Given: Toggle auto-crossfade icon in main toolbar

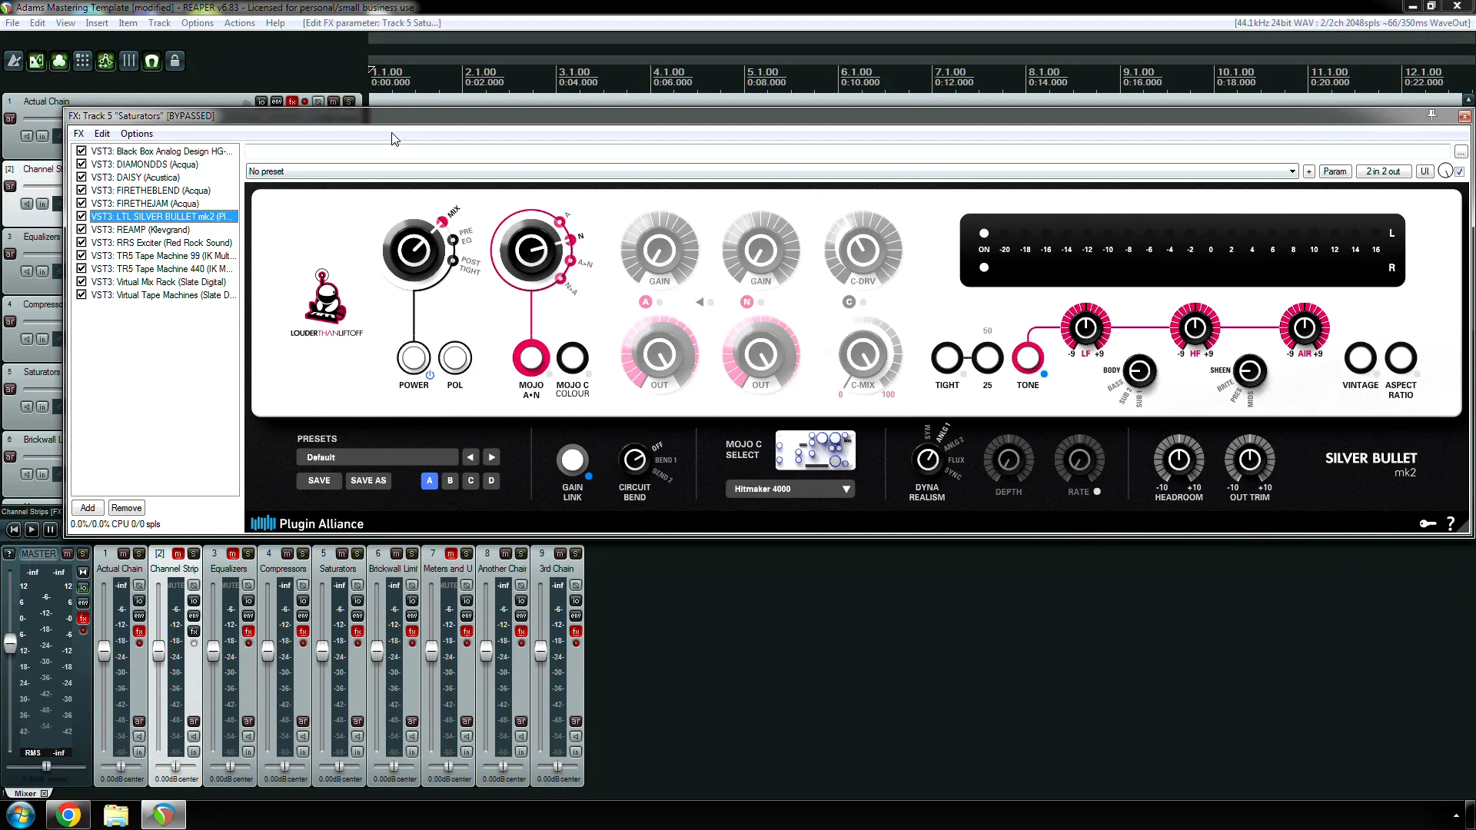Looking at the screenshot, I should click(x=37, y=61).
